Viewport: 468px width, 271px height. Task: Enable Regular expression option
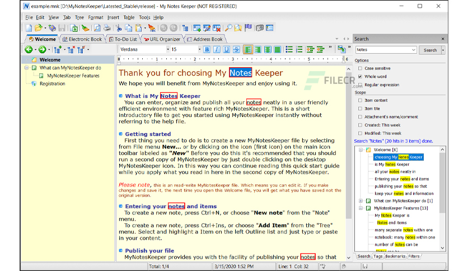[x=361, y=85]
